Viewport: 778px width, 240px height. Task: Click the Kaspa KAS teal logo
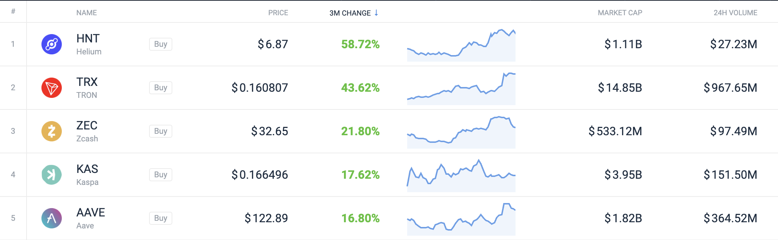coord(51,174)
